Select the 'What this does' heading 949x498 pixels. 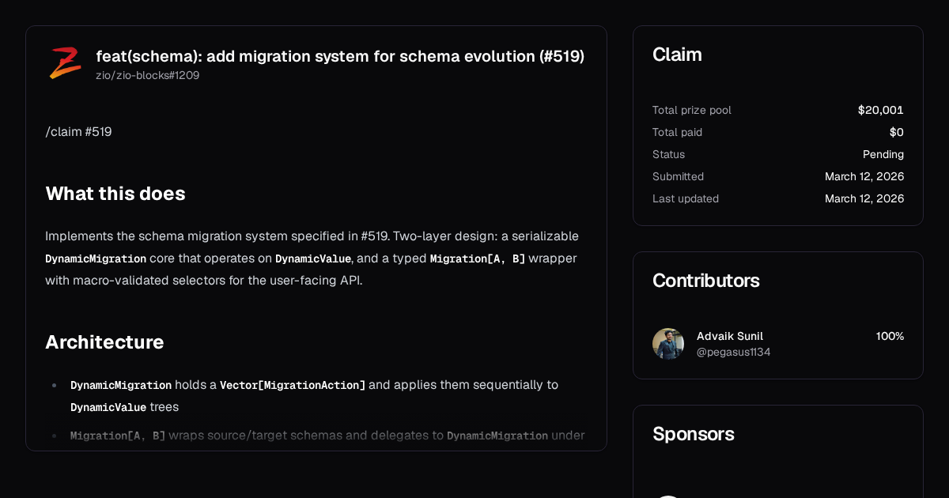pyautogui.click(x=115, y=194)
